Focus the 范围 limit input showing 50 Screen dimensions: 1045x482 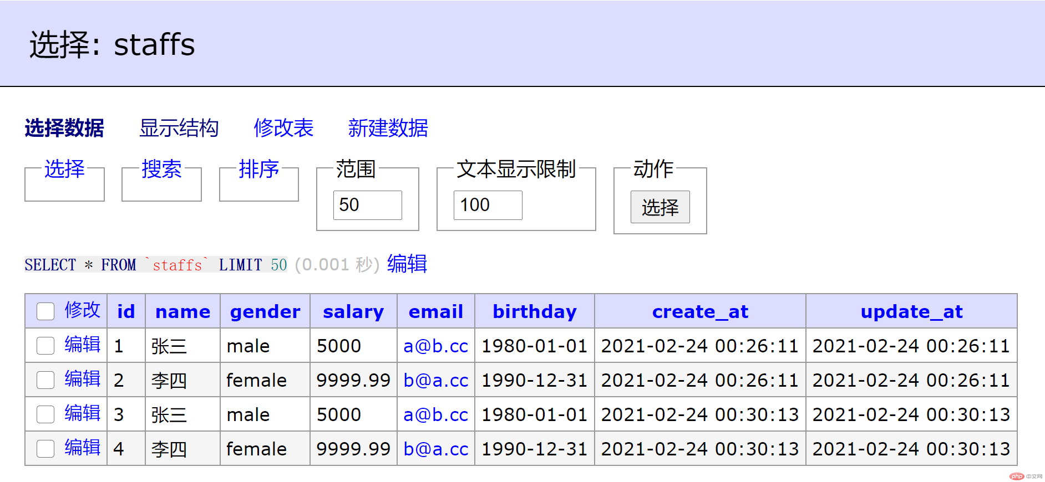(x=367, y=205)
